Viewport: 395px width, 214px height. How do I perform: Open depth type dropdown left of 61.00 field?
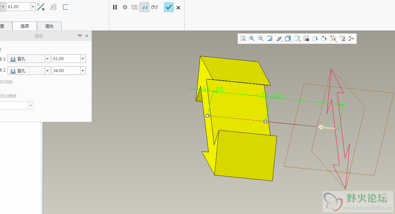coord(3,7)
